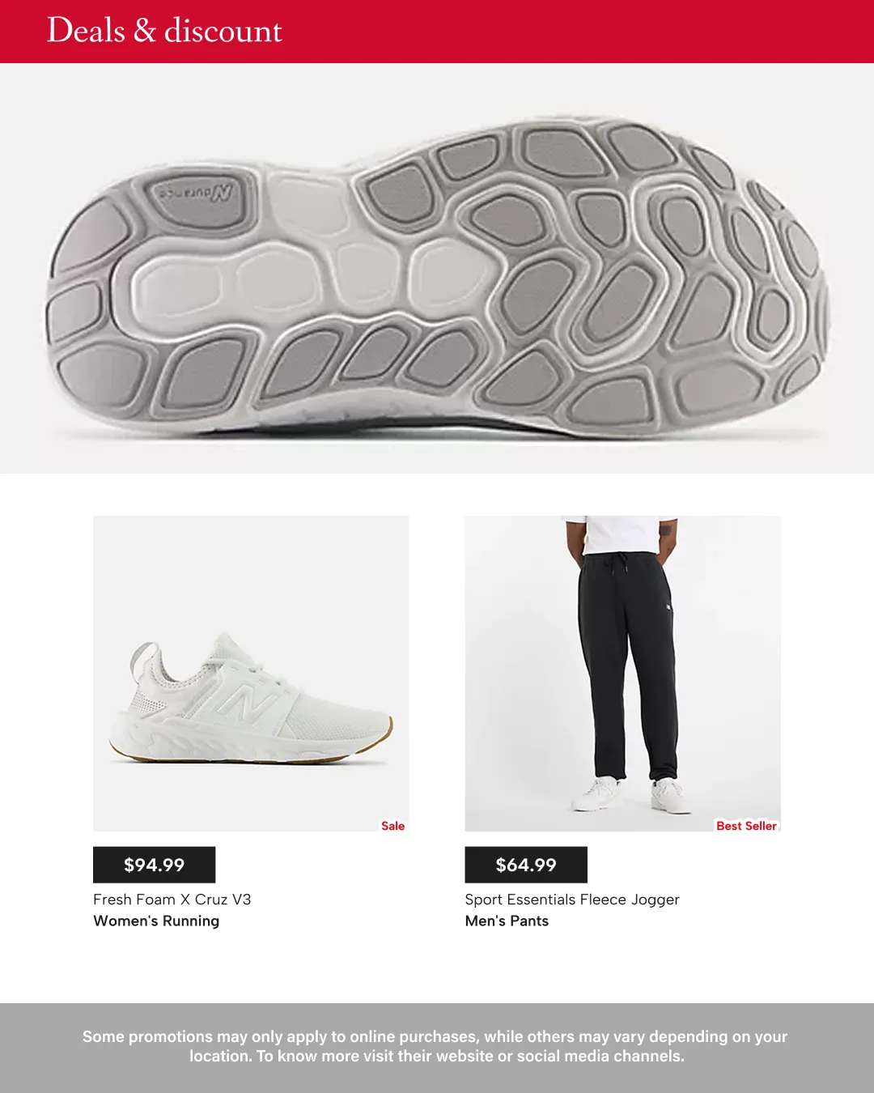Screen dimensions: 874x1093
Task: Open the large shoe outsole hero image
Action: point(437,269)
